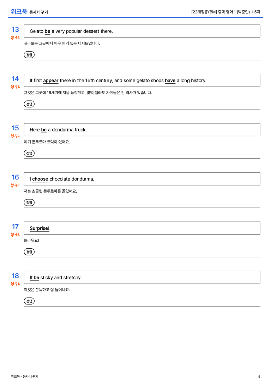Click the 중요 star icon under number 18

point(13,284)
